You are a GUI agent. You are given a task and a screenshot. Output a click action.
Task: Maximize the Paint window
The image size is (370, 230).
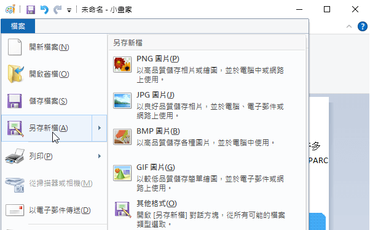pos(327,9)
